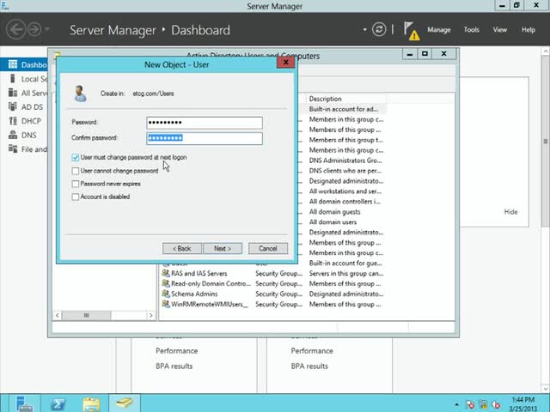Image resolution: width=550 pixels, height=412 pixels.
Task: Click the WinRMRemoteWMIUsers__ group icon
Action: tap(166, 304)
